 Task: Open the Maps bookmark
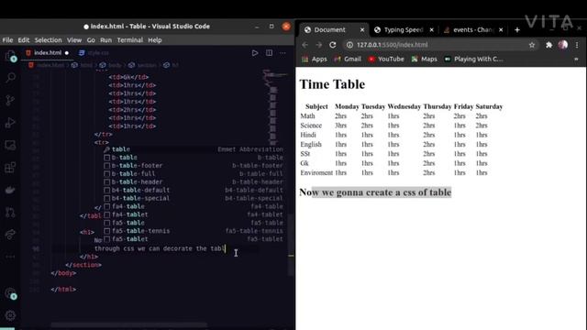point(424,59)
